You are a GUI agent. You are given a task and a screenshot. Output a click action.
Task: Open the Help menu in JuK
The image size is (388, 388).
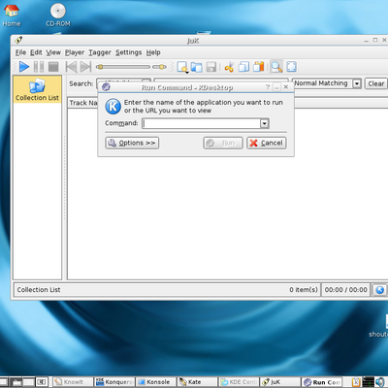pos(153,52)
